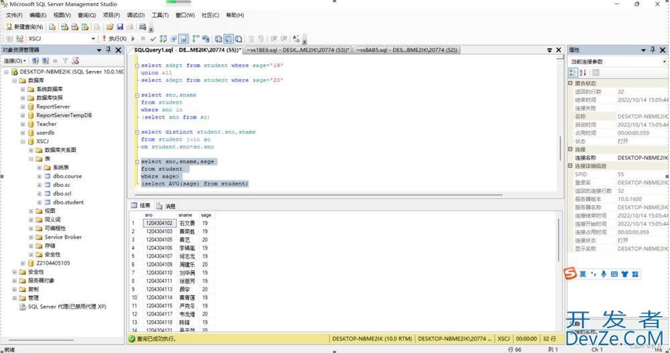The image size is (670, 353).
Task: Open the 查询(Q) menu
Action: (x=86, y=15)
